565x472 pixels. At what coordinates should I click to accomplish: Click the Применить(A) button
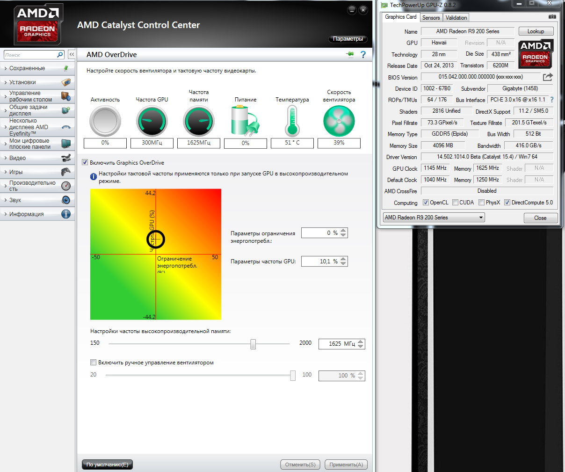(346, 465)
